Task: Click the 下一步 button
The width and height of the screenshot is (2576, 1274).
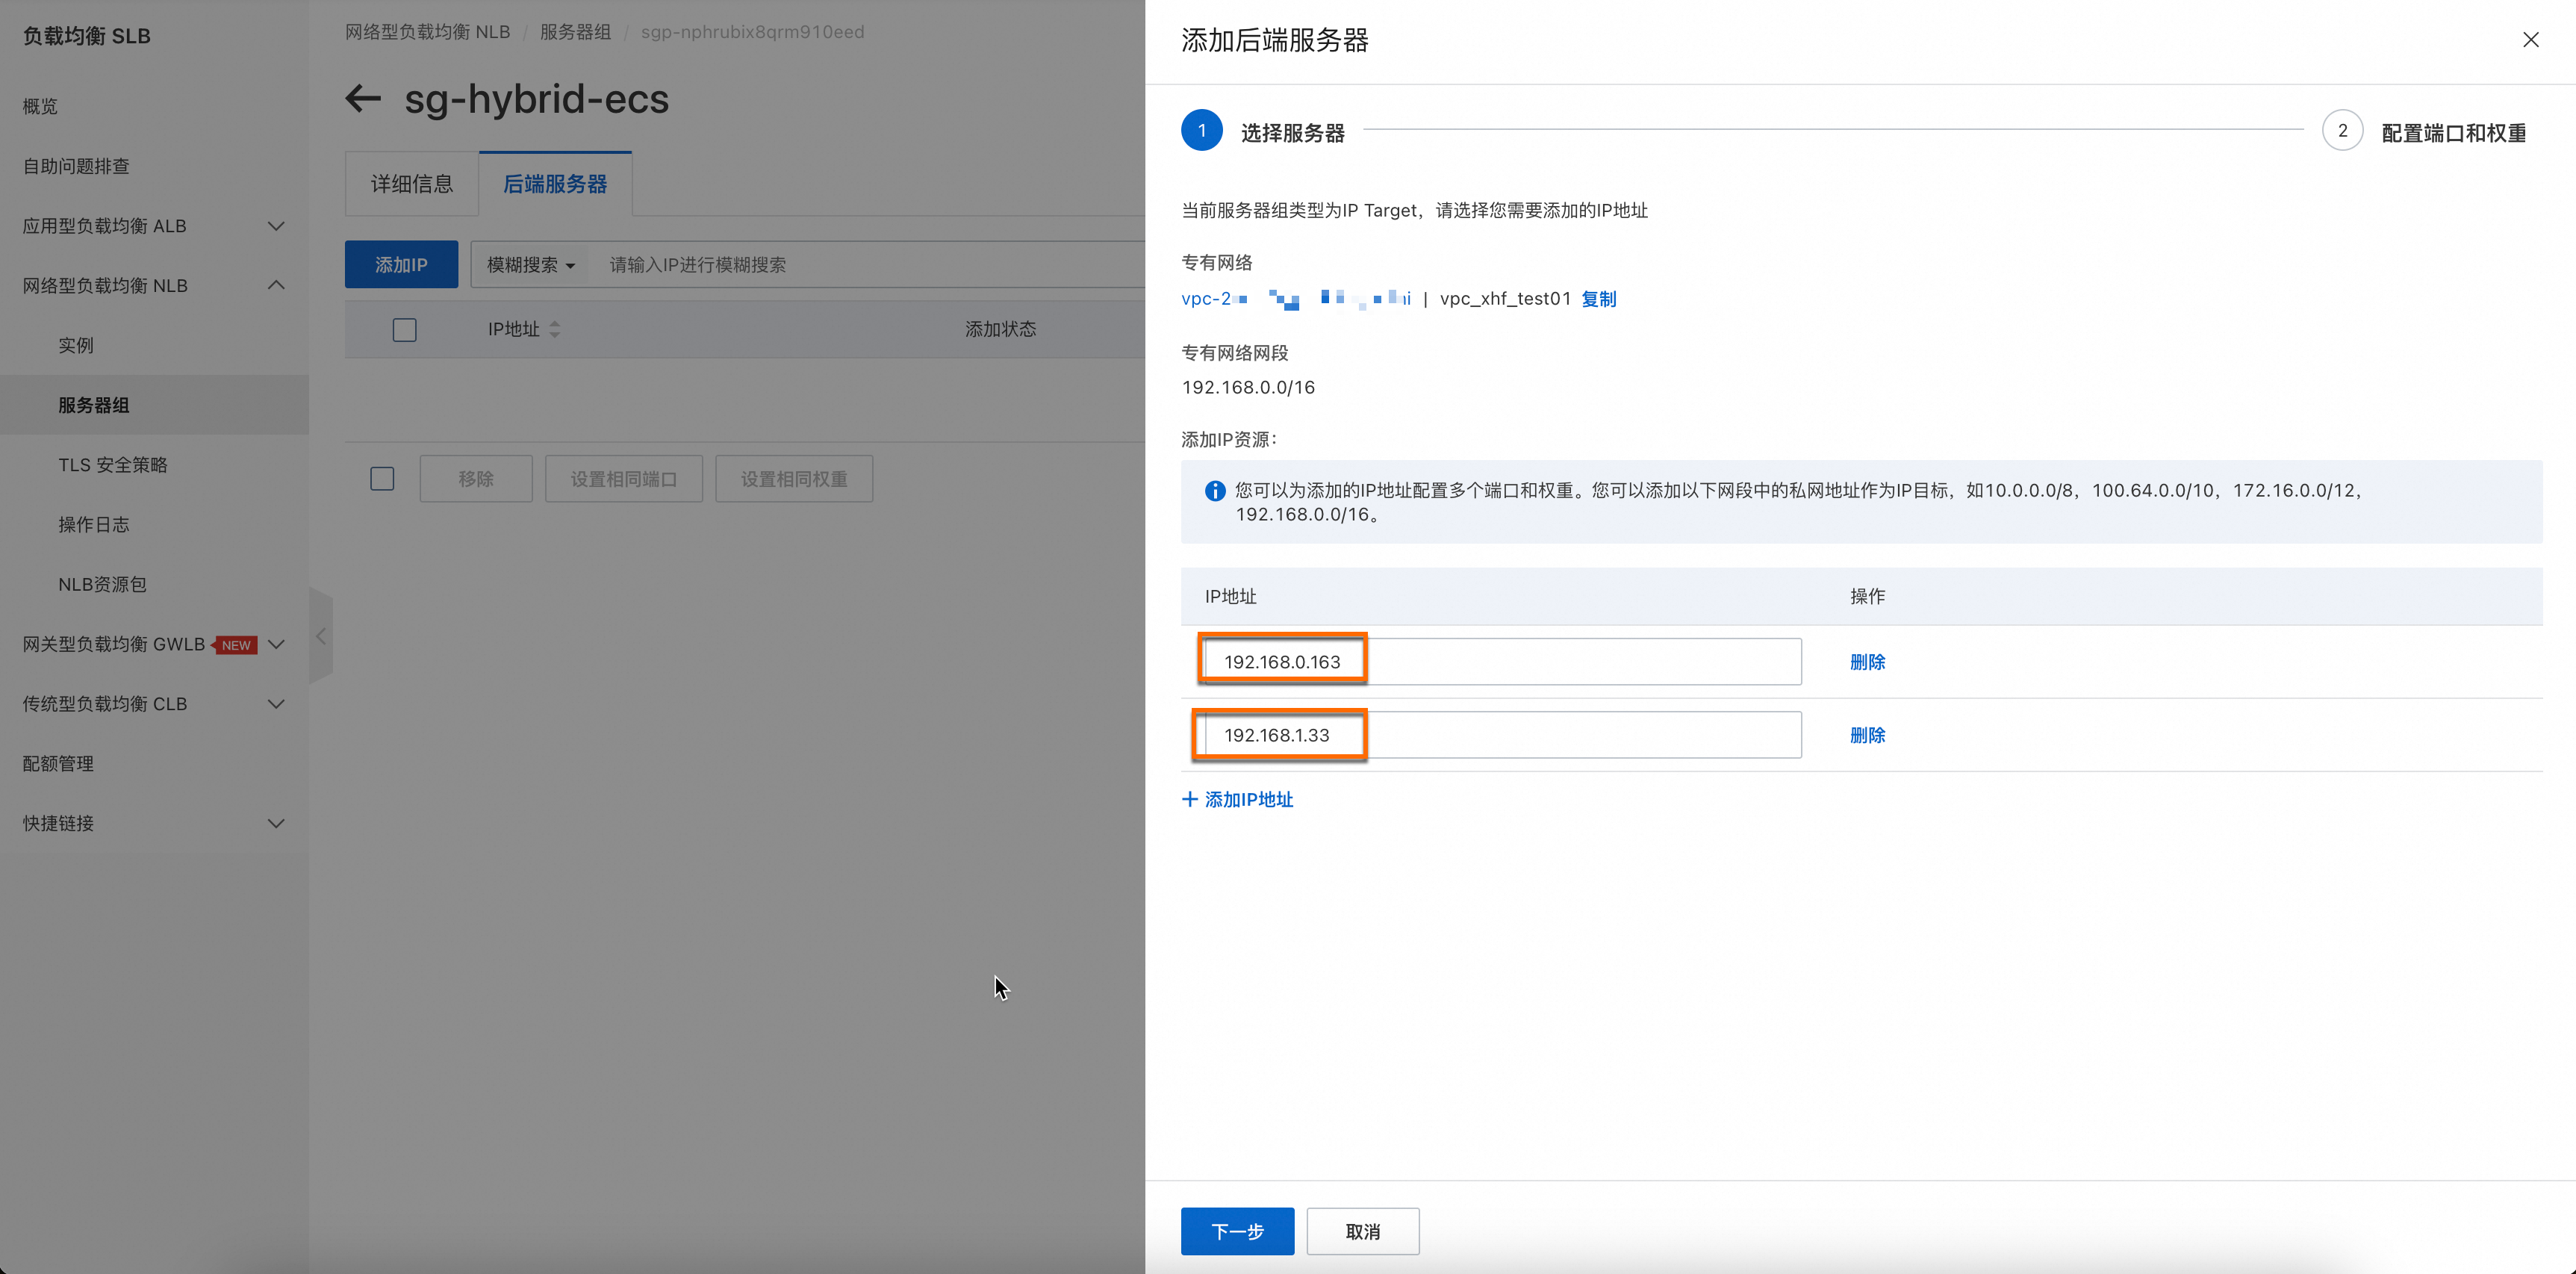Action: [x=1237, y=1231]
